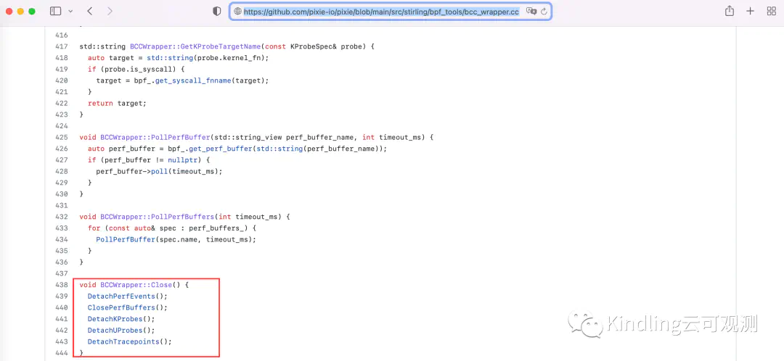Open the Share menu

(x=730, y=12)
